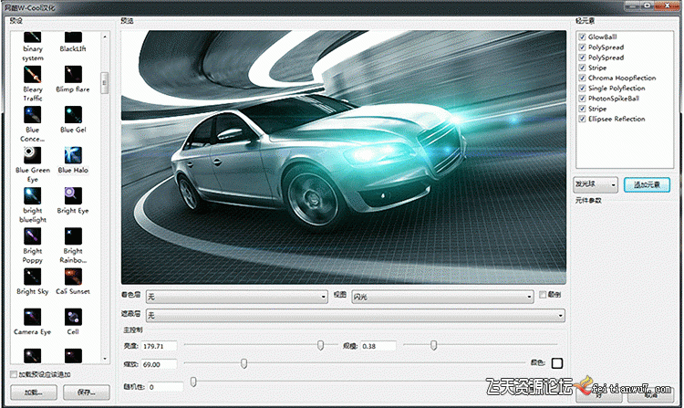Pick the Cali Sunset preset

point(73,275)
